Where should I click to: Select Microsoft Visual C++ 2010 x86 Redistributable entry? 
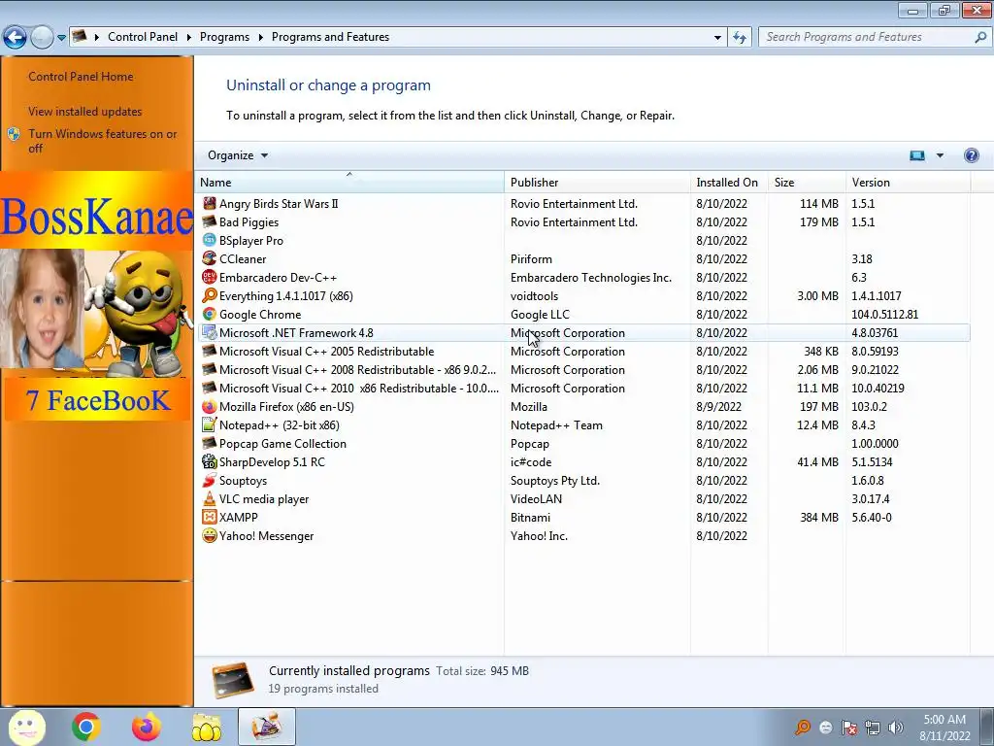[359, 389]
